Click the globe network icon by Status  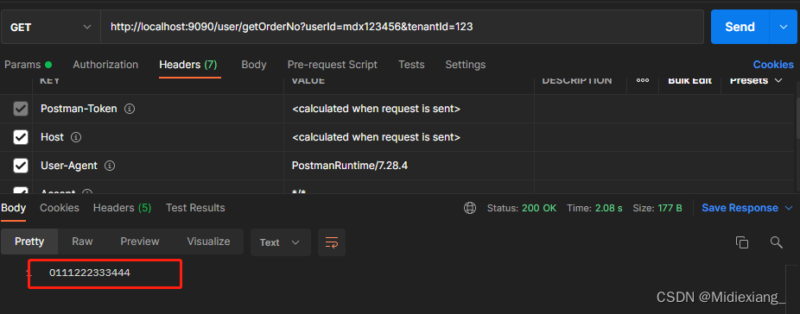click(470, 208)
